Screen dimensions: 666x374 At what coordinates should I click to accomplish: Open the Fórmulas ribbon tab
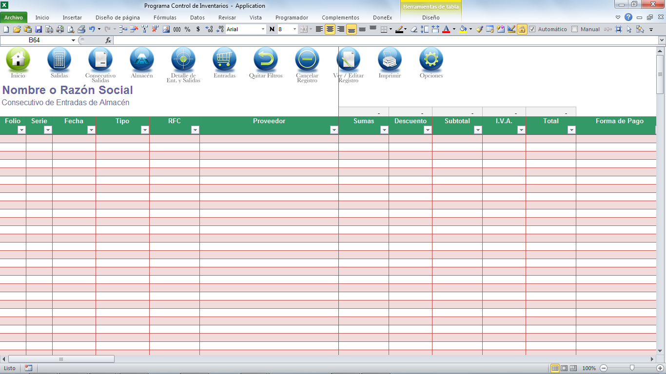point(165,18)
